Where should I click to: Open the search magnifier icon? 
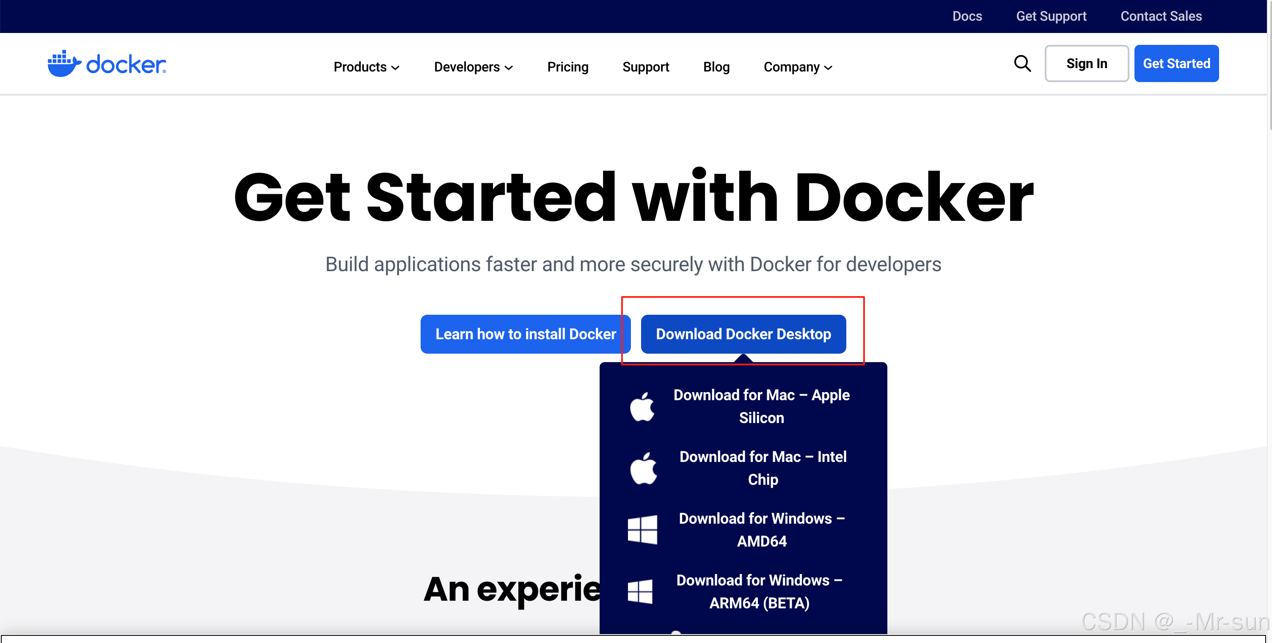tap(1022, 63)
